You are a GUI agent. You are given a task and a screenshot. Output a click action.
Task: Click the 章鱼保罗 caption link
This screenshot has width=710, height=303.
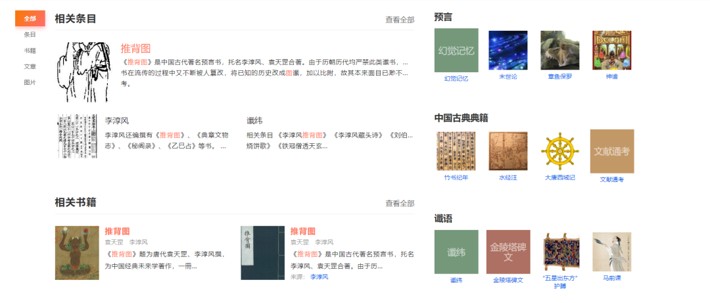pos(560,76)
